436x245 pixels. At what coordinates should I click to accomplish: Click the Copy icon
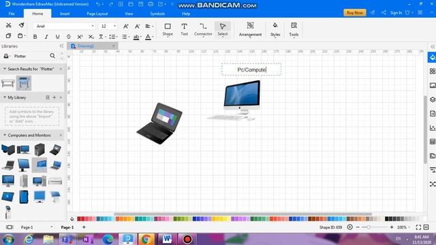point(8,36)
